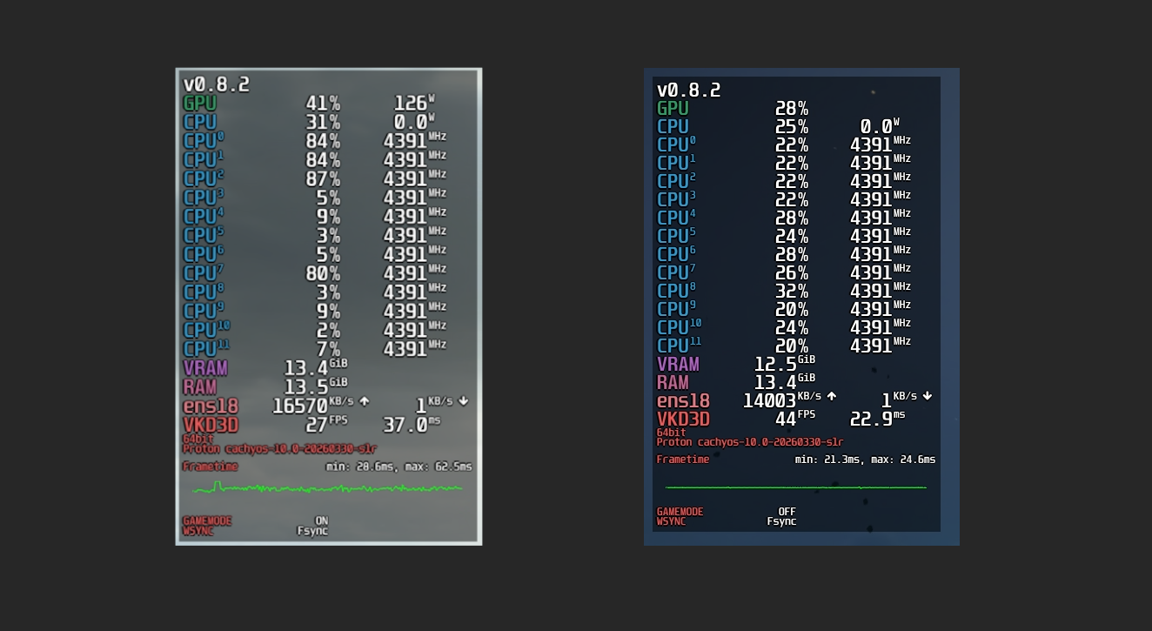The width and height of the screenshot is (1152, 631).
Task: Click the CPU4 label next to 9%
Action: [x=204, y=217]
